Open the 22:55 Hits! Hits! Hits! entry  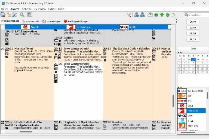[x=29, y=125]
